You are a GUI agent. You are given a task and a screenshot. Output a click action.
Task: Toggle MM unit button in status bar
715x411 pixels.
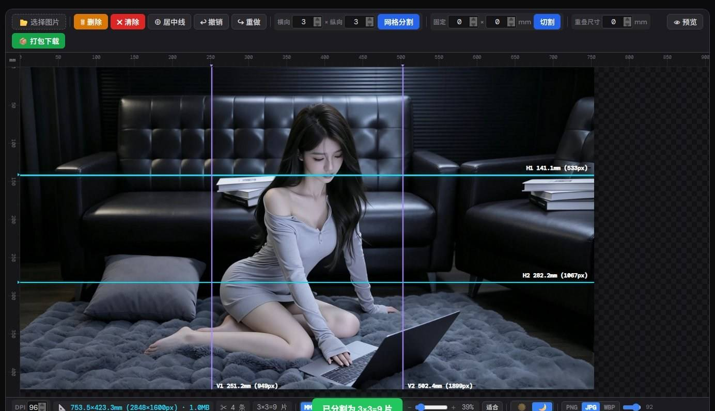click(307, 407)
